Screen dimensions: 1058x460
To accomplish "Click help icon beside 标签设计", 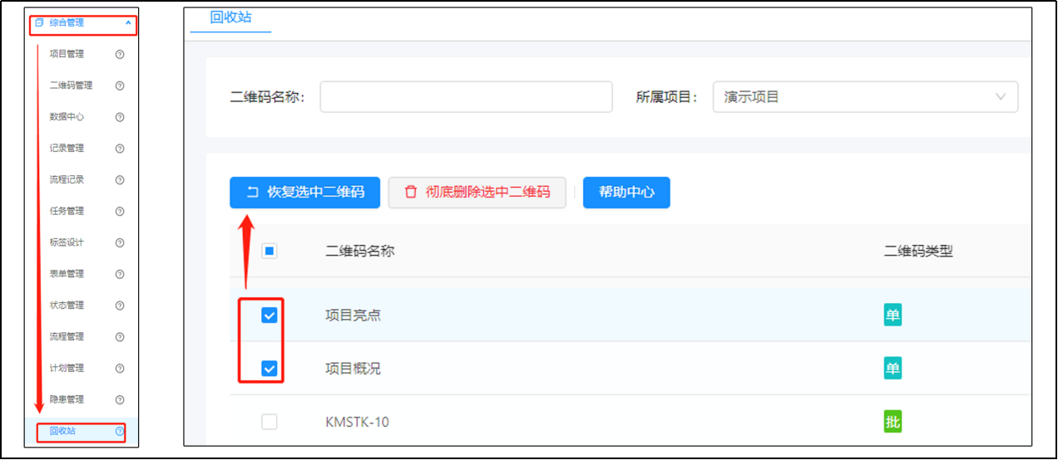I will pos(120,242).
